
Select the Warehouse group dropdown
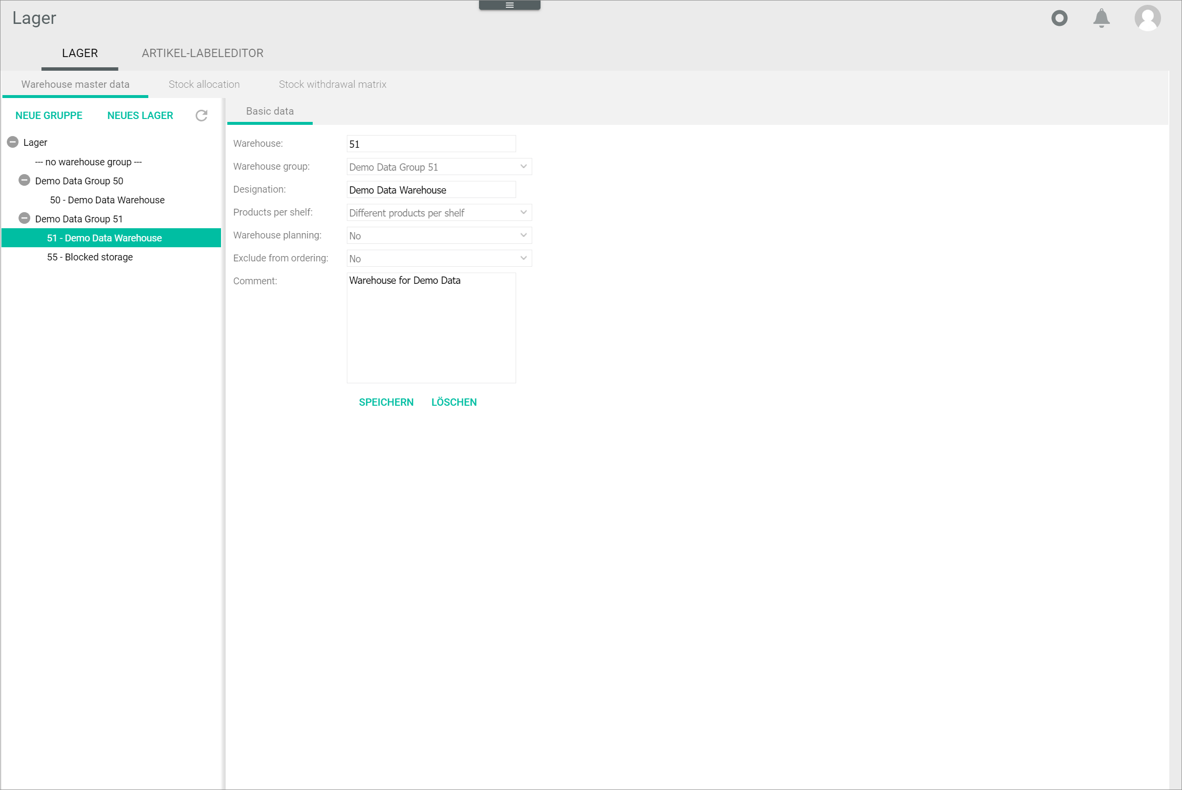(x=438, y=167)
